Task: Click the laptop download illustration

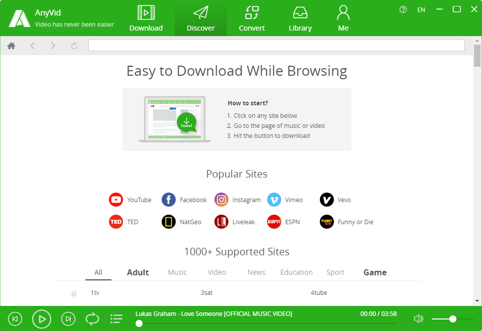Action: (x=175, y=119)
